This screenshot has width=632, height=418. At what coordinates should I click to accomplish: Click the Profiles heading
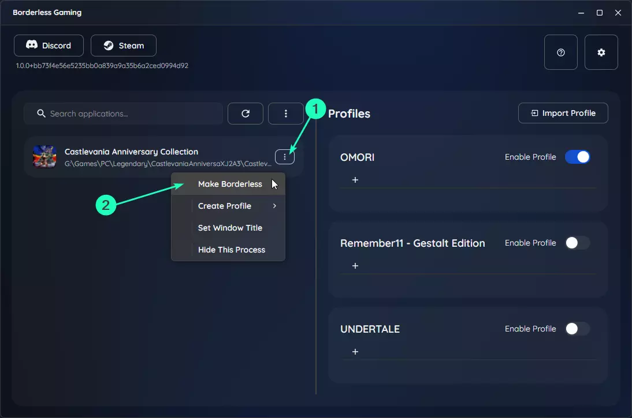[349, 114]
